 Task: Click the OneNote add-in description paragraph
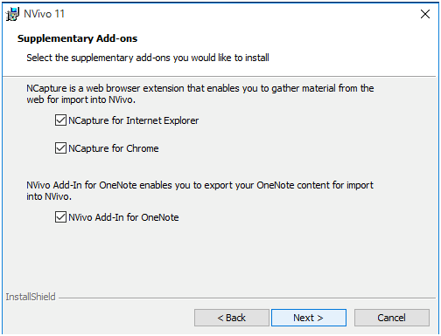pos(199,190)
